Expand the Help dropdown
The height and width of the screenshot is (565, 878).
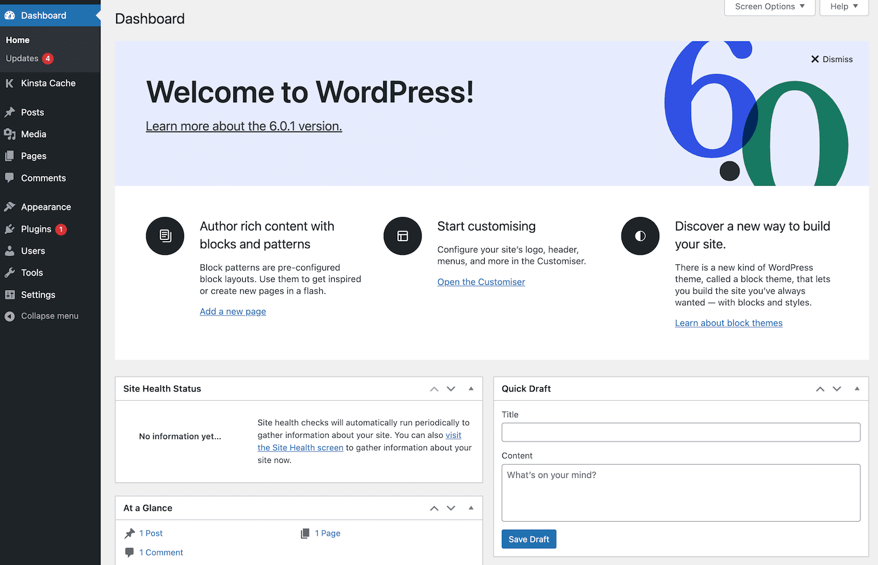[844, 7]
